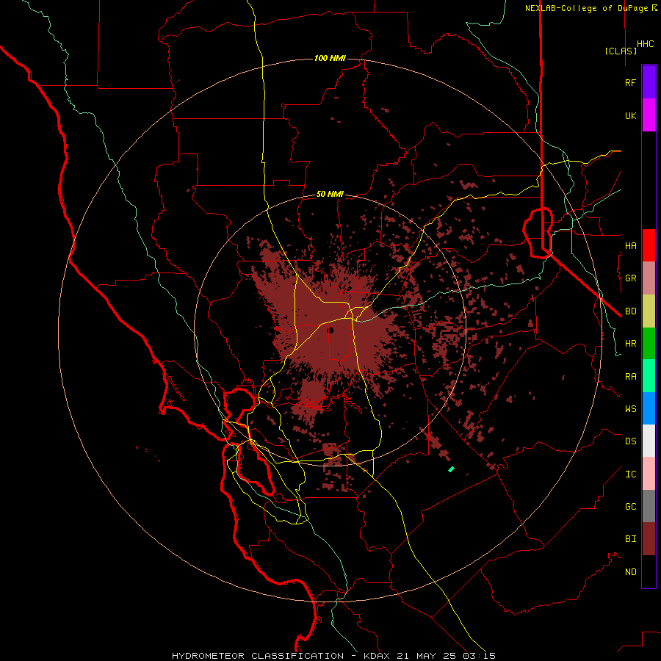The width and height of the screenshot is (661, 661).
Task: Click the IC legend label
Action: click(x=630, y=474)
